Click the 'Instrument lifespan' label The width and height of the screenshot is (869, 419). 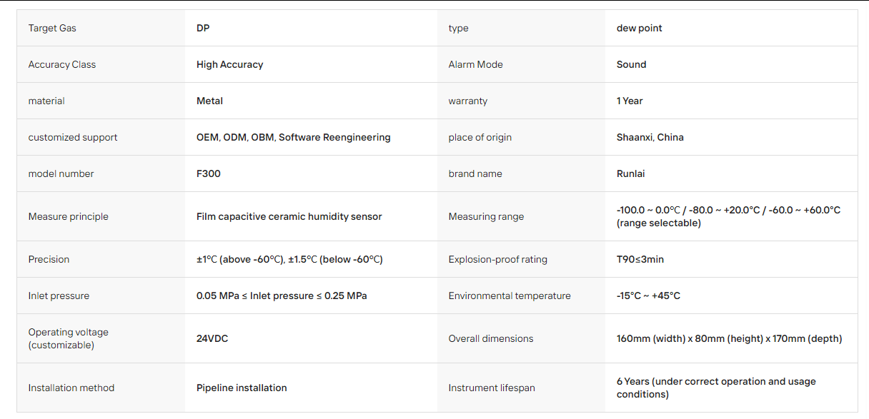click(492, 388)
